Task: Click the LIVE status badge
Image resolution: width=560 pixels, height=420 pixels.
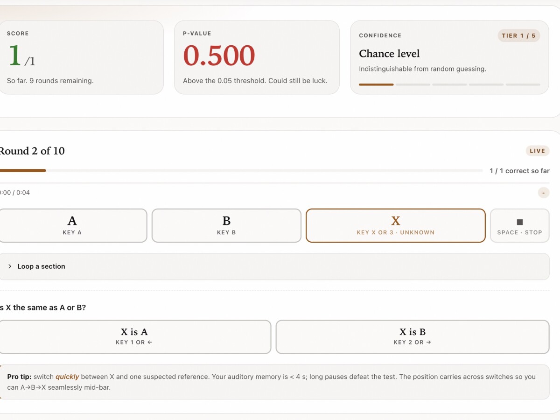Action: (538, 151)
